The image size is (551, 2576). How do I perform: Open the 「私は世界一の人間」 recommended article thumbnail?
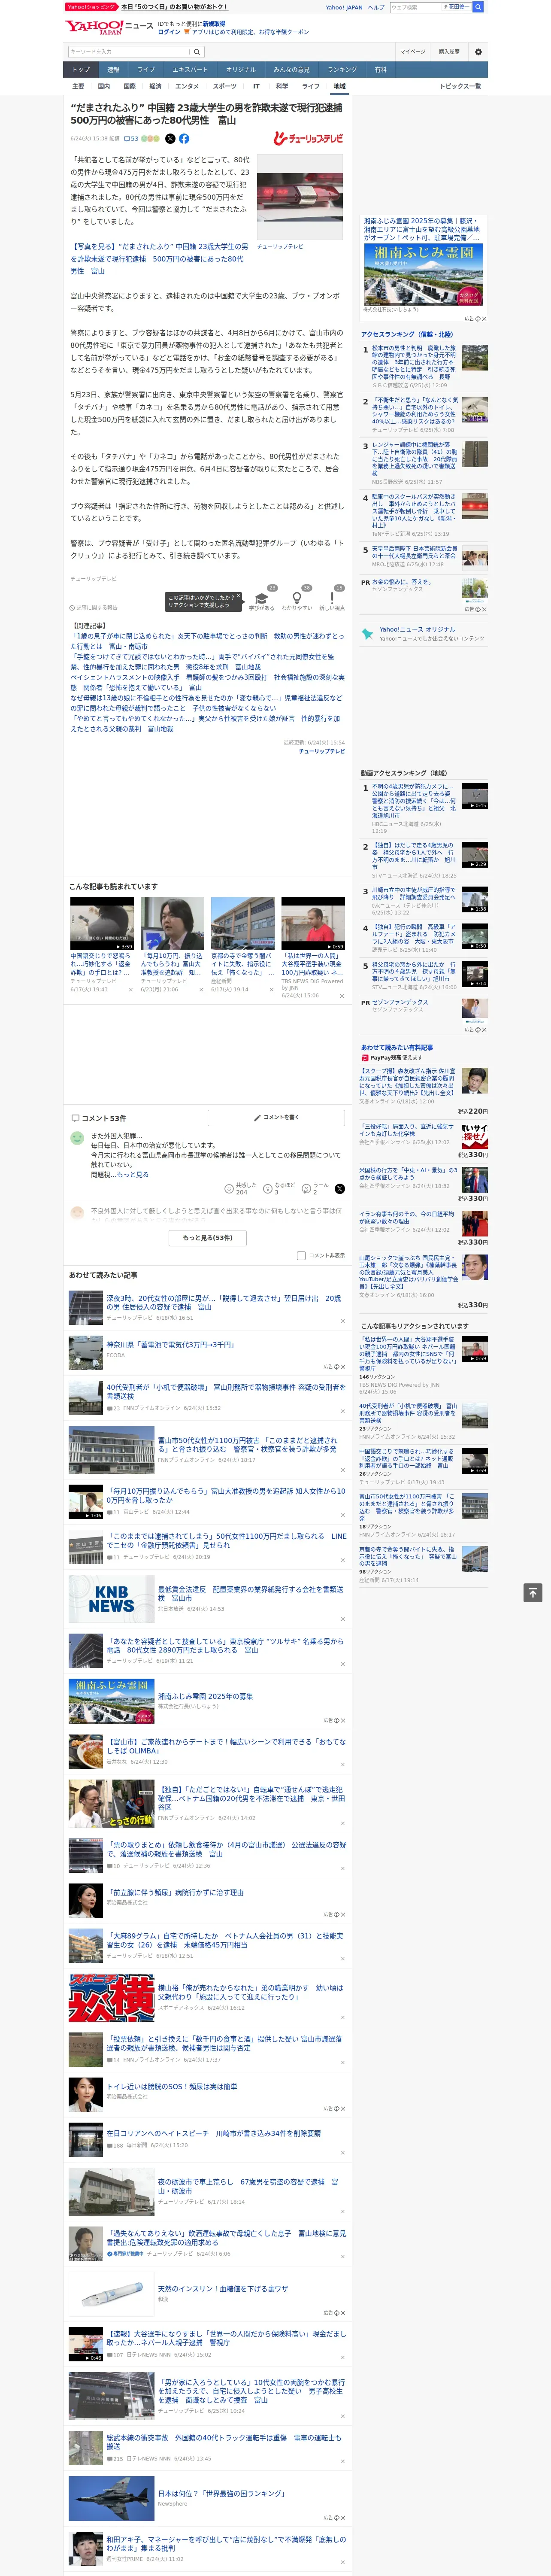pos(313,923)
